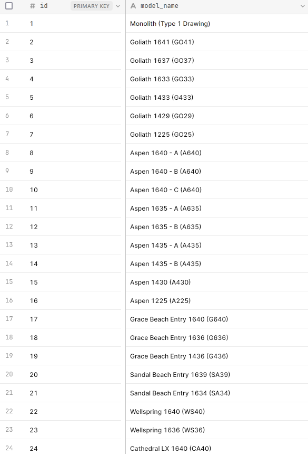Click the Sandal Beach Entry 1639 (SA39) cell
308x454 pixels.
[x=217, y=375]
